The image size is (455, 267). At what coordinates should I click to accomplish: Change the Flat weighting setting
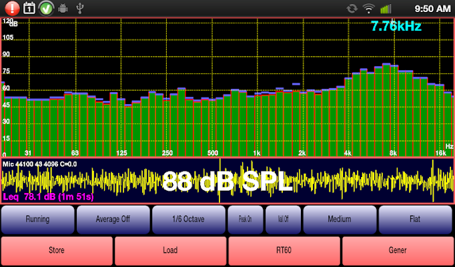415,220
